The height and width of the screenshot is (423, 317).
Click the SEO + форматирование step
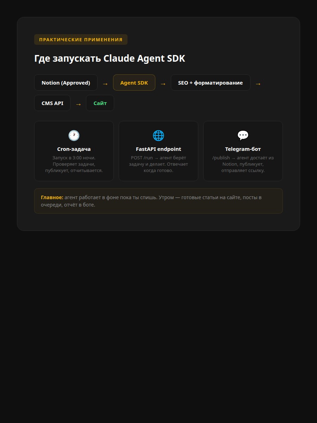211,82
